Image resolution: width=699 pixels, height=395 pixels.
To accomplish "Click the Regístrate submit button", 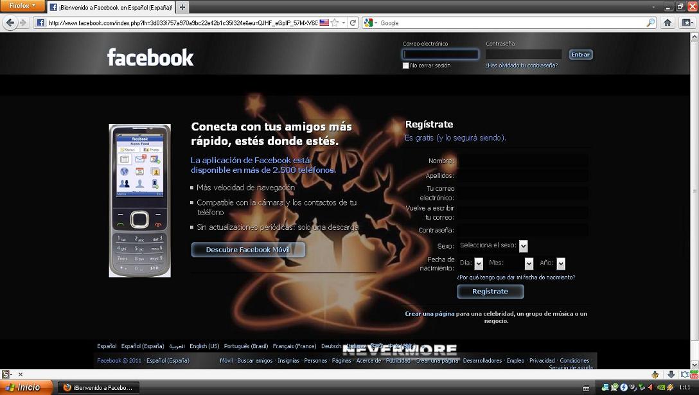I will 490,292.
